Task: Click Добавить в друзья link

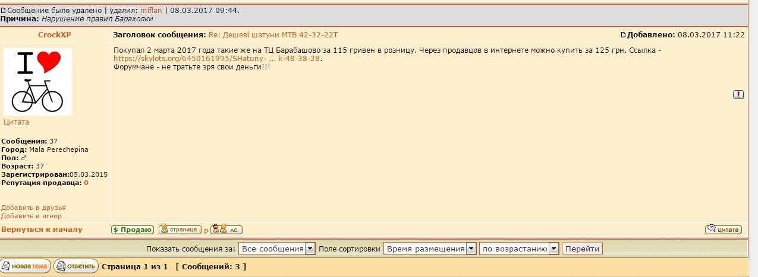Action: 33,208
